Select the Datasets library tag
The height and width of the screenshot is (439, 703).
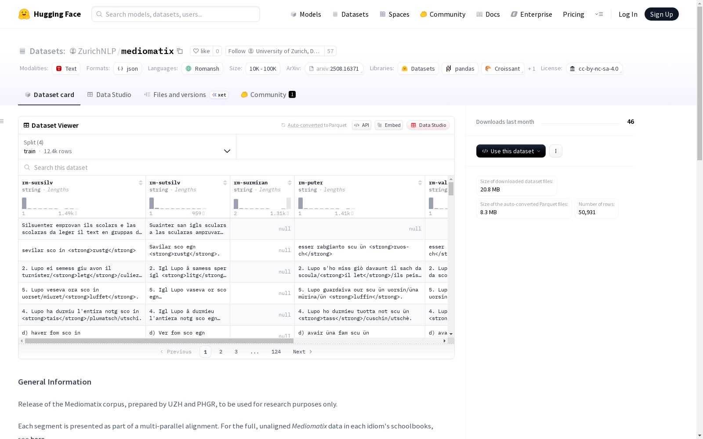pyautogui.click(x=418, y=68)
